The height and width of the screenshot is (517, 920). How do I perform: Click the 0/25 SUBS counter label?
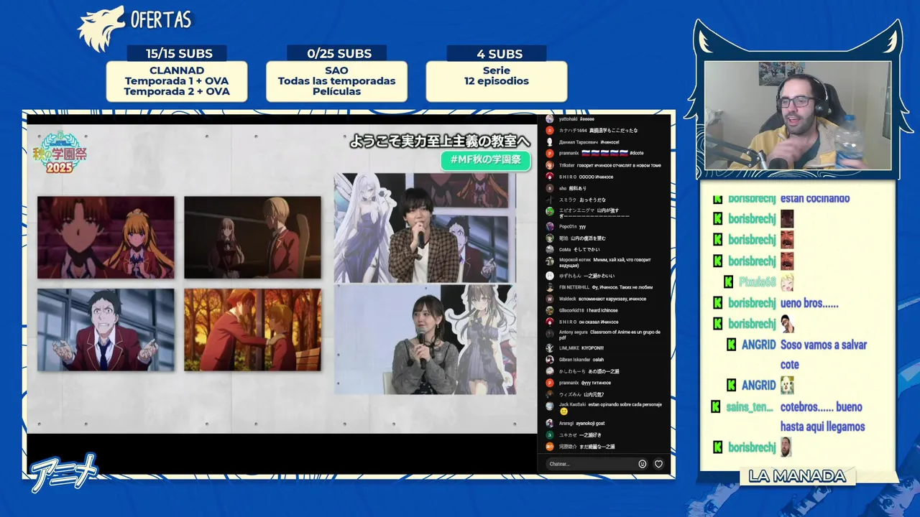pos(339,53)
